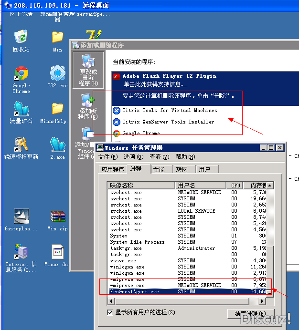Sort by CPU column header
This screenshot has width=299, height=330.
coord(235,185)
